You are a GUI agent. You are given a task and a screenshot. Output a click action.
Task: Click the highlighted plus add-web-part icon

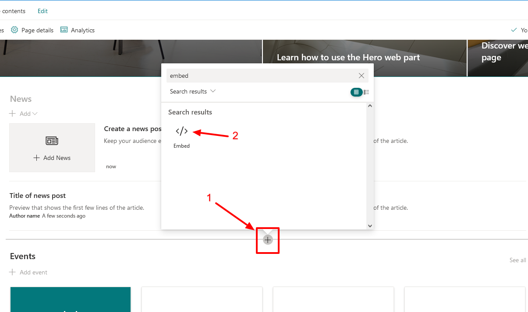267,239
